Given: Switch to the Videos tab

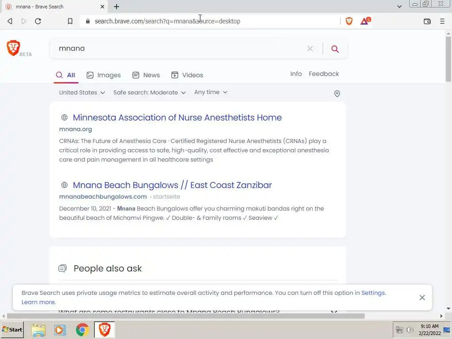Looking at the screenshot, I should click(187, 75).
